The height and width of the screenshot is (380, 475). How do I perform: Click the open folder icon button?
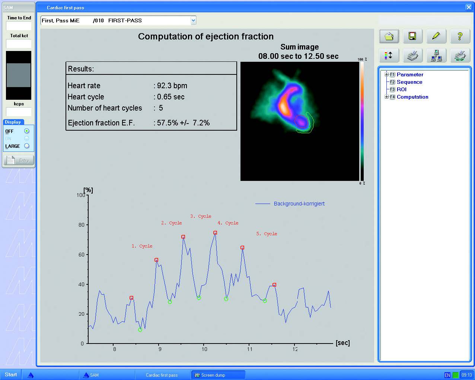point(389,36)
